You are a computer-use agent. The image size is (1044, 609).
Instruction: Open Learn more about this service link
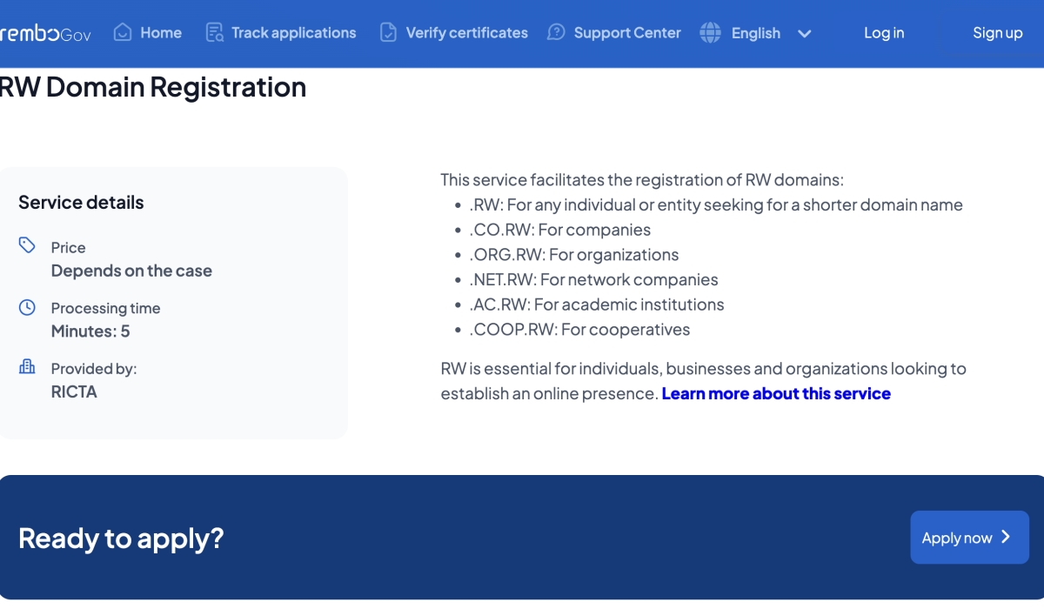[x=776, y=393]
